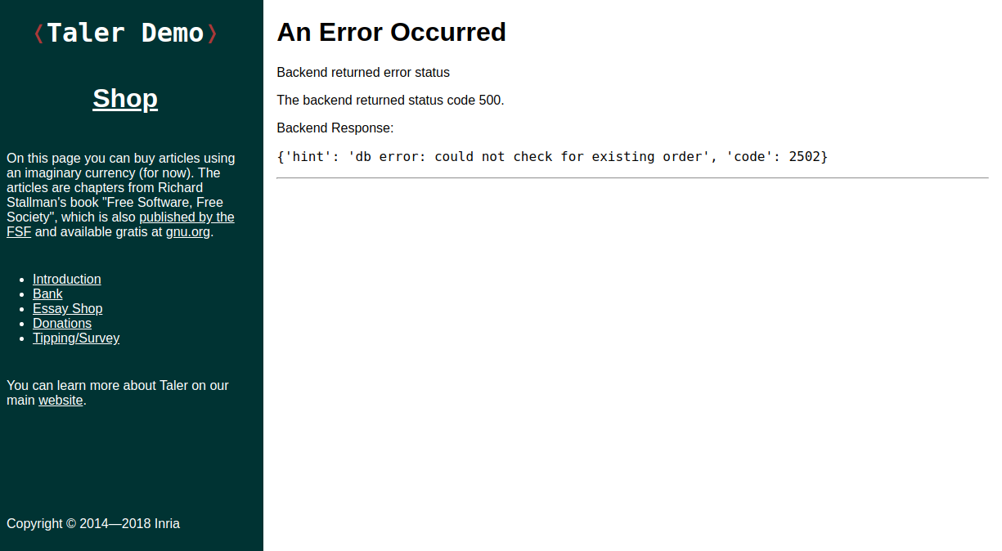Click the 'Backend Response:' label
Viewport: 1002px width, 551px height.
pos(335,128)
